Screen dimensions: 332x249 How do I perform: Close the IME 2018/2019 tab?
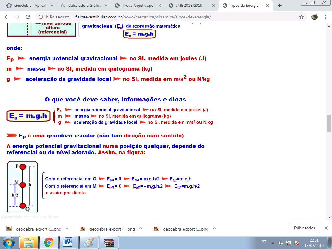tap(214, 6)
